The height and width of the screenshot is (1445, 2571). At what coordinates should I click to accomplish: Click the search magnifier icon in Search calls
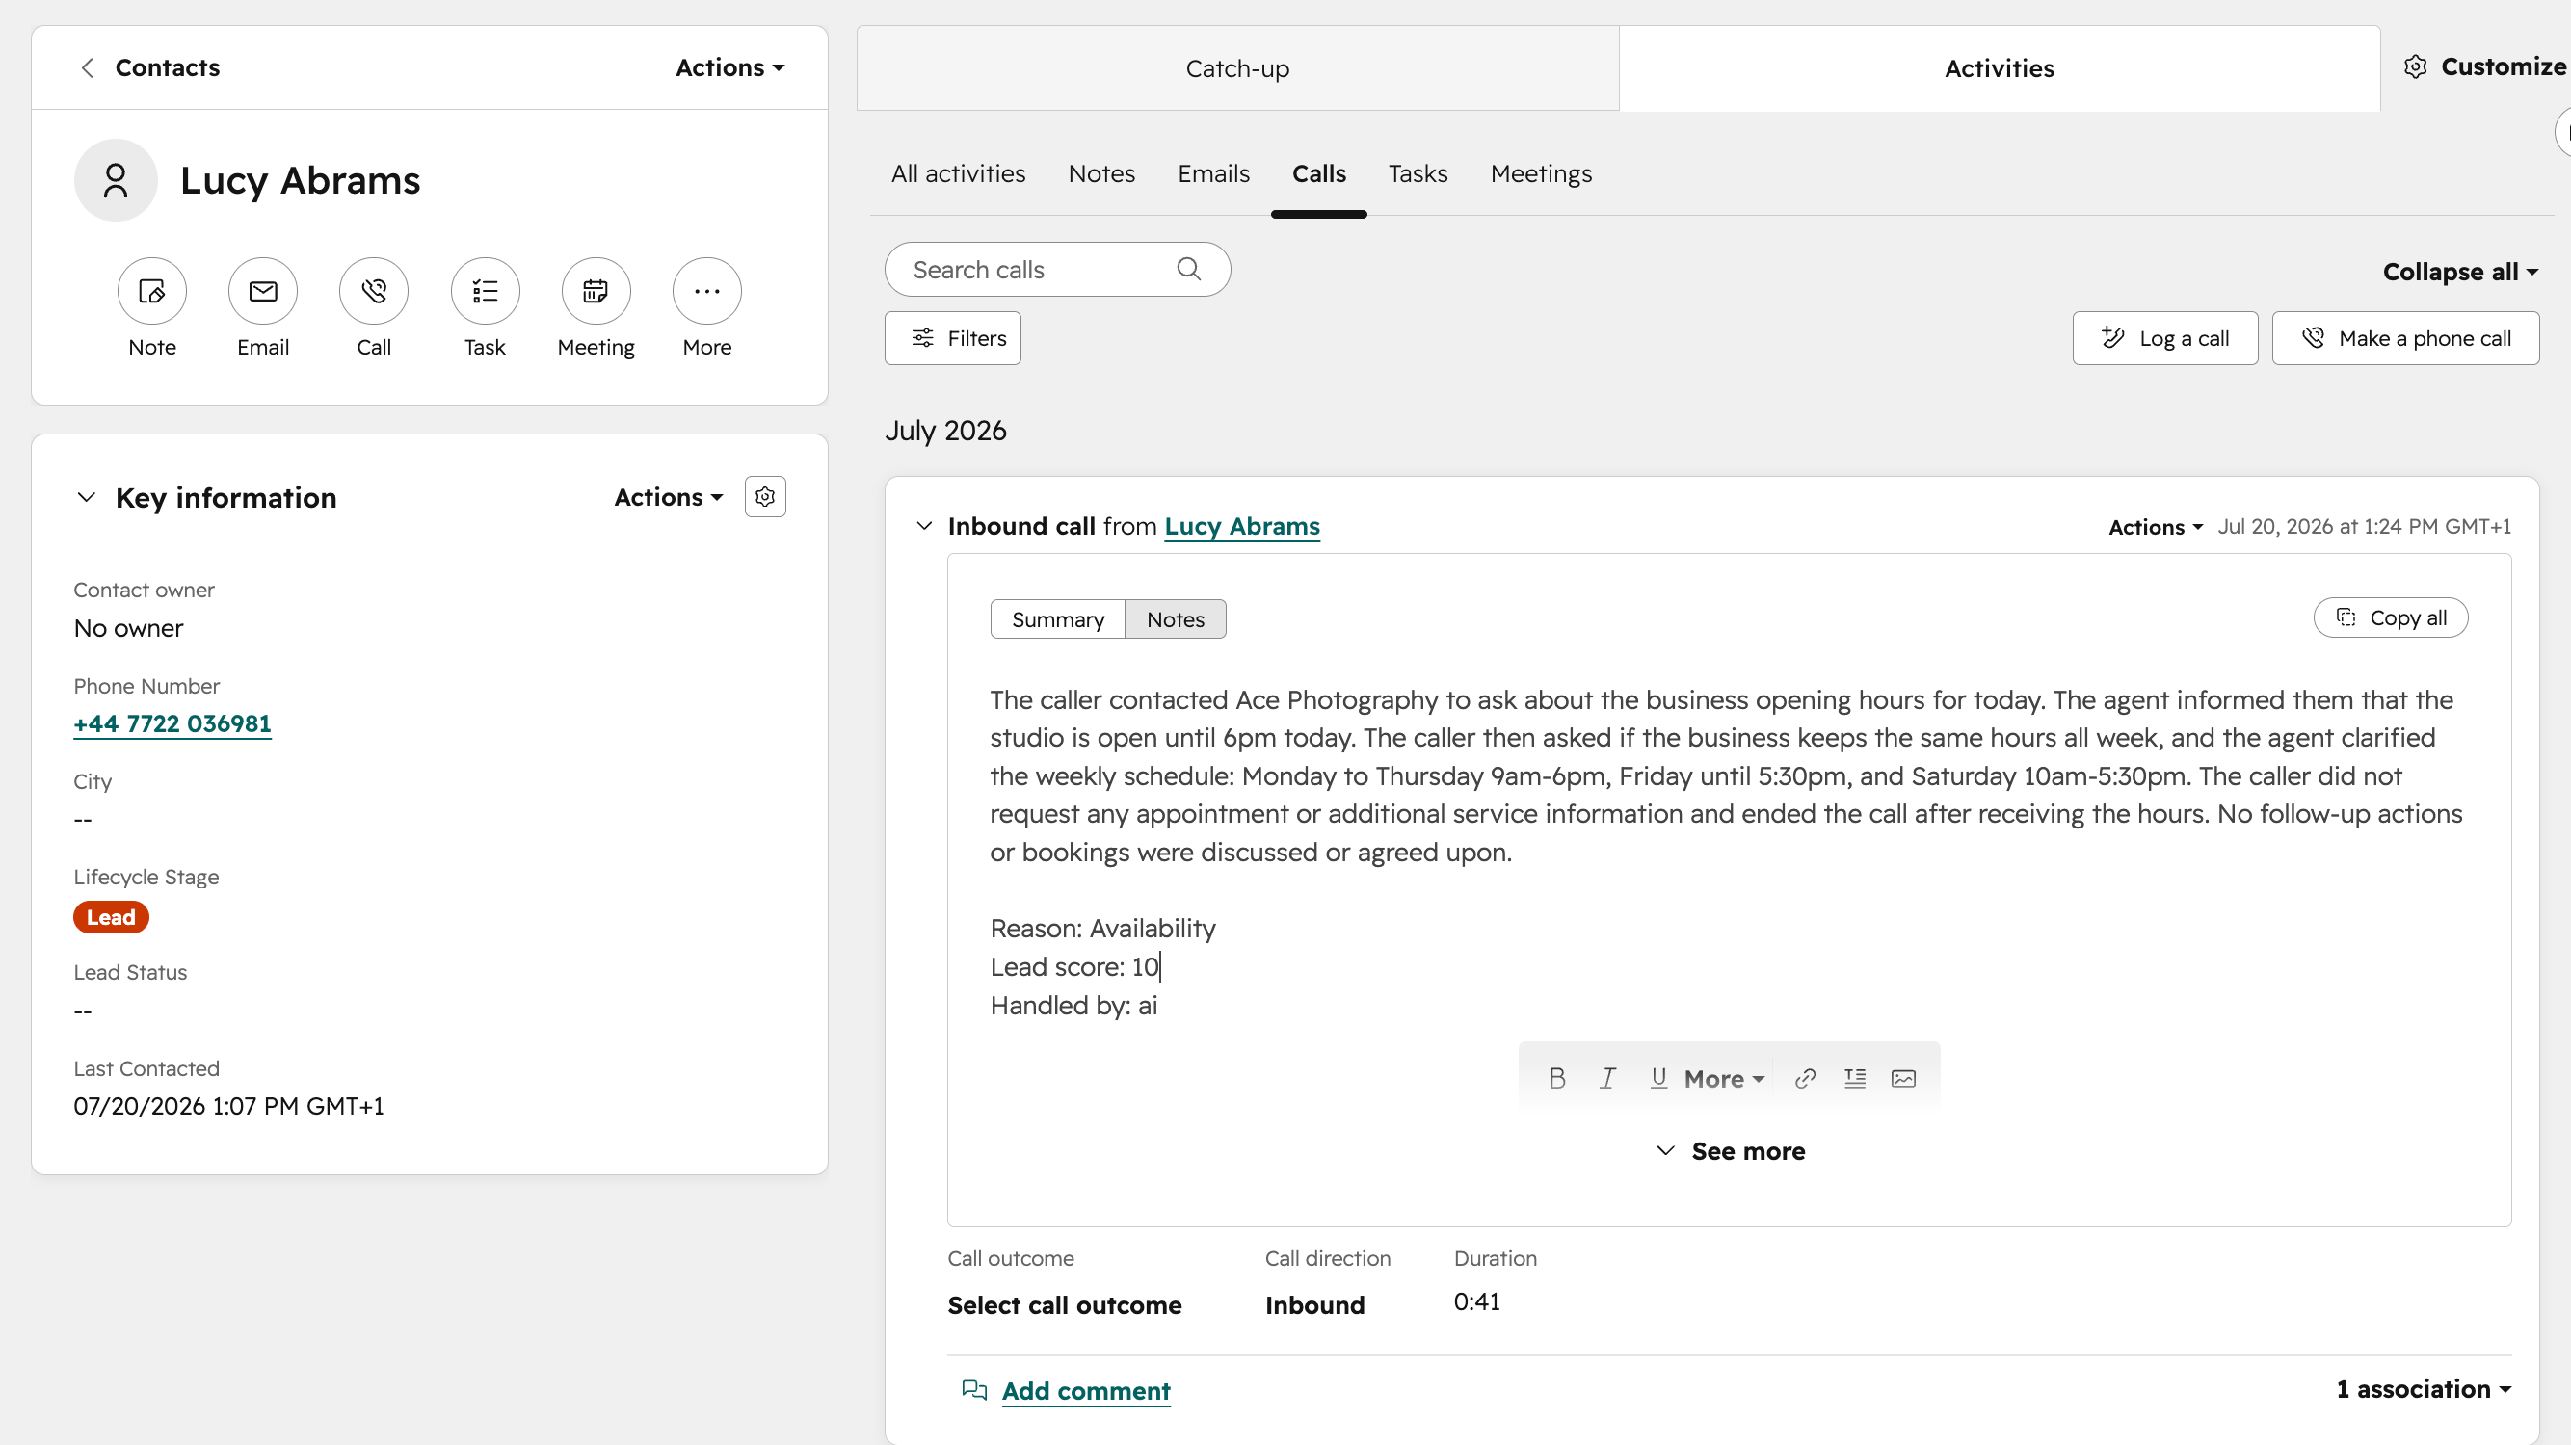(x=1187, y=270)
